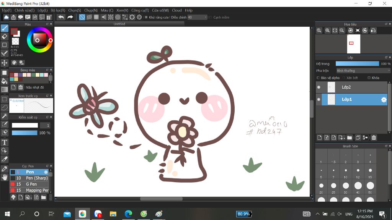Undock the Màu color panel
This screenshot has height=220, width=392.
(x=47, y=24)
